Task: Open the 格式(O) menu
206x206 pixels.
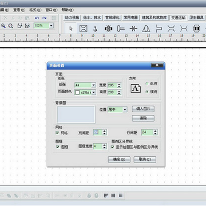Action: coord(35,10)
